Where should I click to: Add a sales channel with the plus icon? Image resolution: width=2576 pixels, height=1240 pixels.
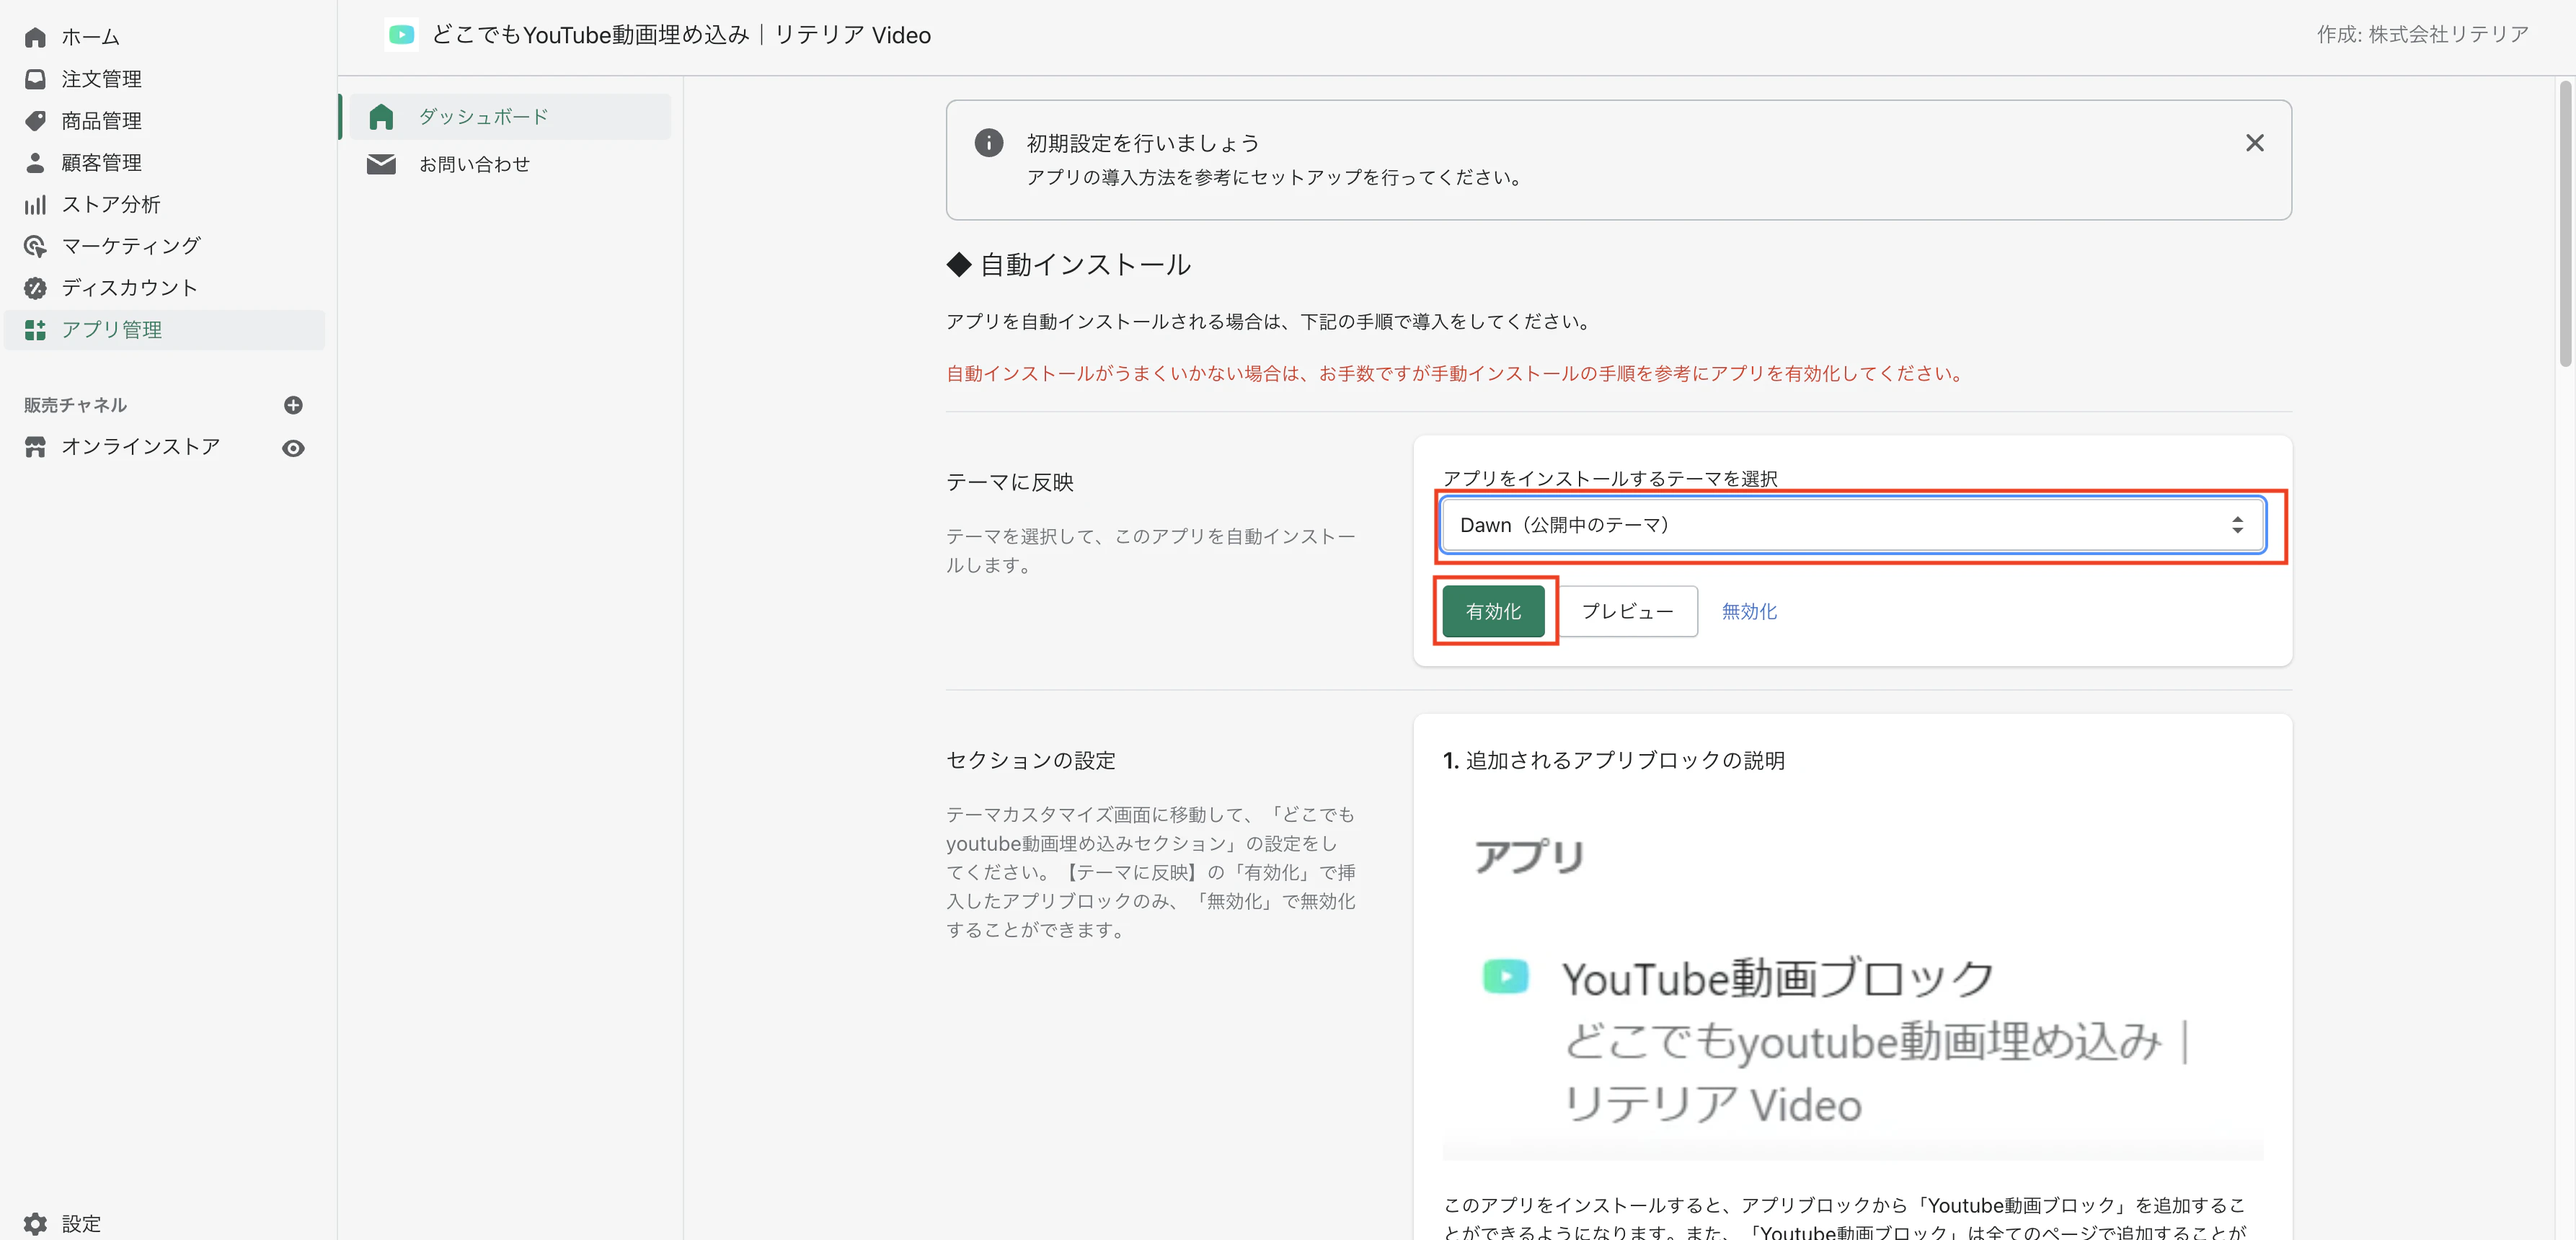(292, 404)
